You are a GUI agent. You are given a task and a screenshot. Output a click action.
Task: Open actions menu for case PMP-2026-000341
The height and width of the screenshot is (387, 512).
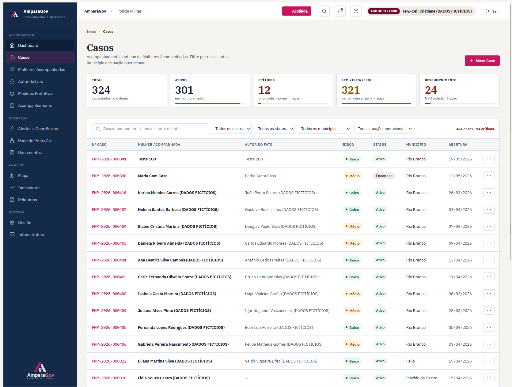489,159
